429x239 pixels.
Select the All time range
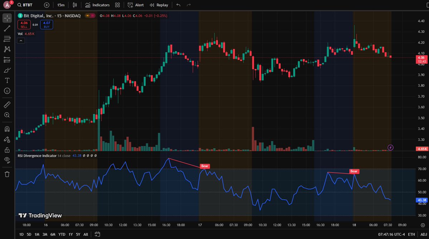click(x=86, y=234)
